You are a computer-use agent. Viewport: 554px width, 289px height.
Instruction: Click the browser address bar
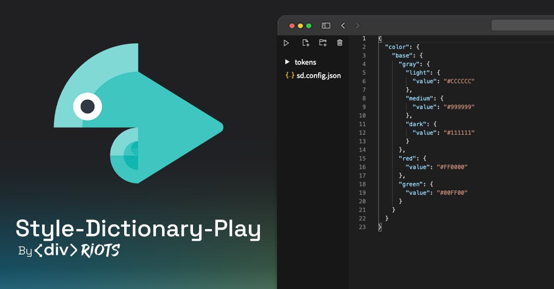point(522,25)
